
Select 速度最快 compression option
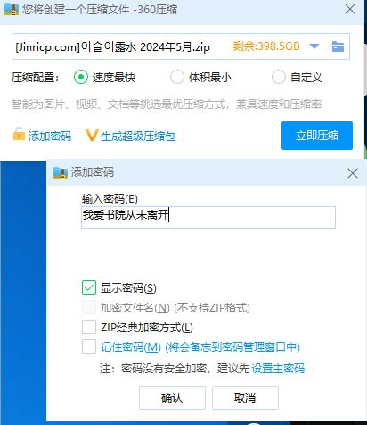click(81, 77)
